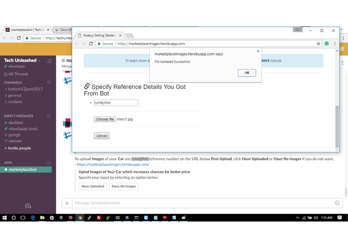Open FileZilla from the taskbar

[99, 218]
